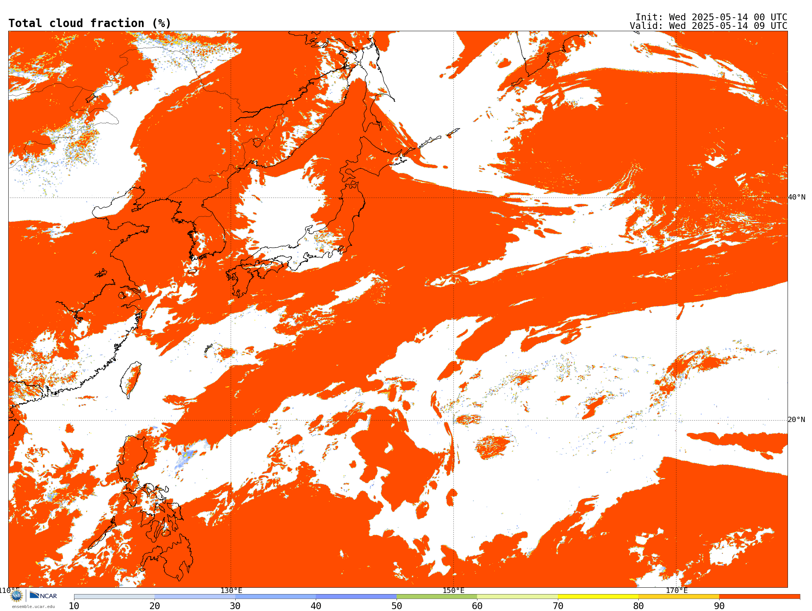
Task: Click the Valid time text line
Action: click(709, 26)
